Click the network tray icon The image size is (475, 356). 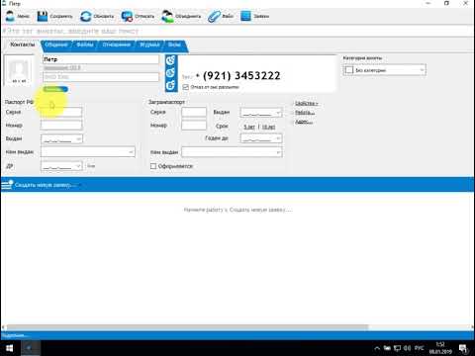(398, 348)
